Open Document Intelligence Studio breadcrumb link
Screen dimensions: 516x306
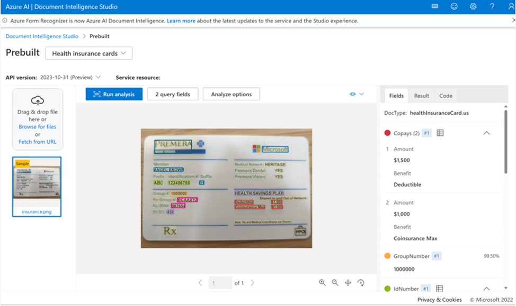tap(42, 36)
